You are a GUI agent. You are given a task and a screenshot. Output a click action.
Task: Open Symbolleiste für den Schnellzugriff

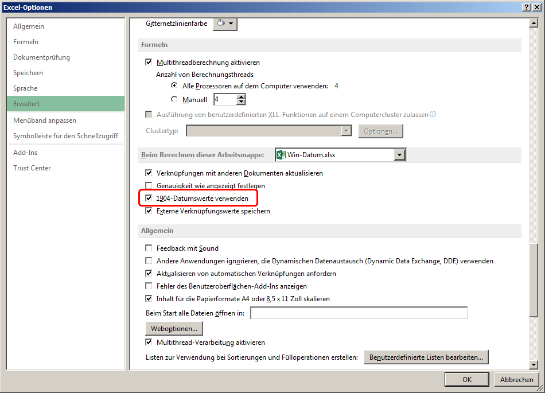[x=66, y=136]
